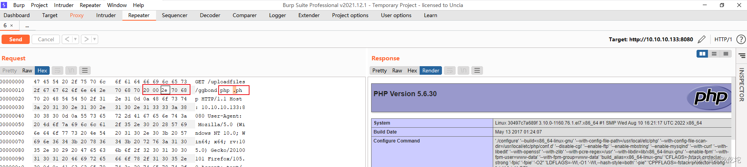Image resolution: width=747 pixels, height=167 pixels.
Task: Open the Target tab
Action: (50, 15)
